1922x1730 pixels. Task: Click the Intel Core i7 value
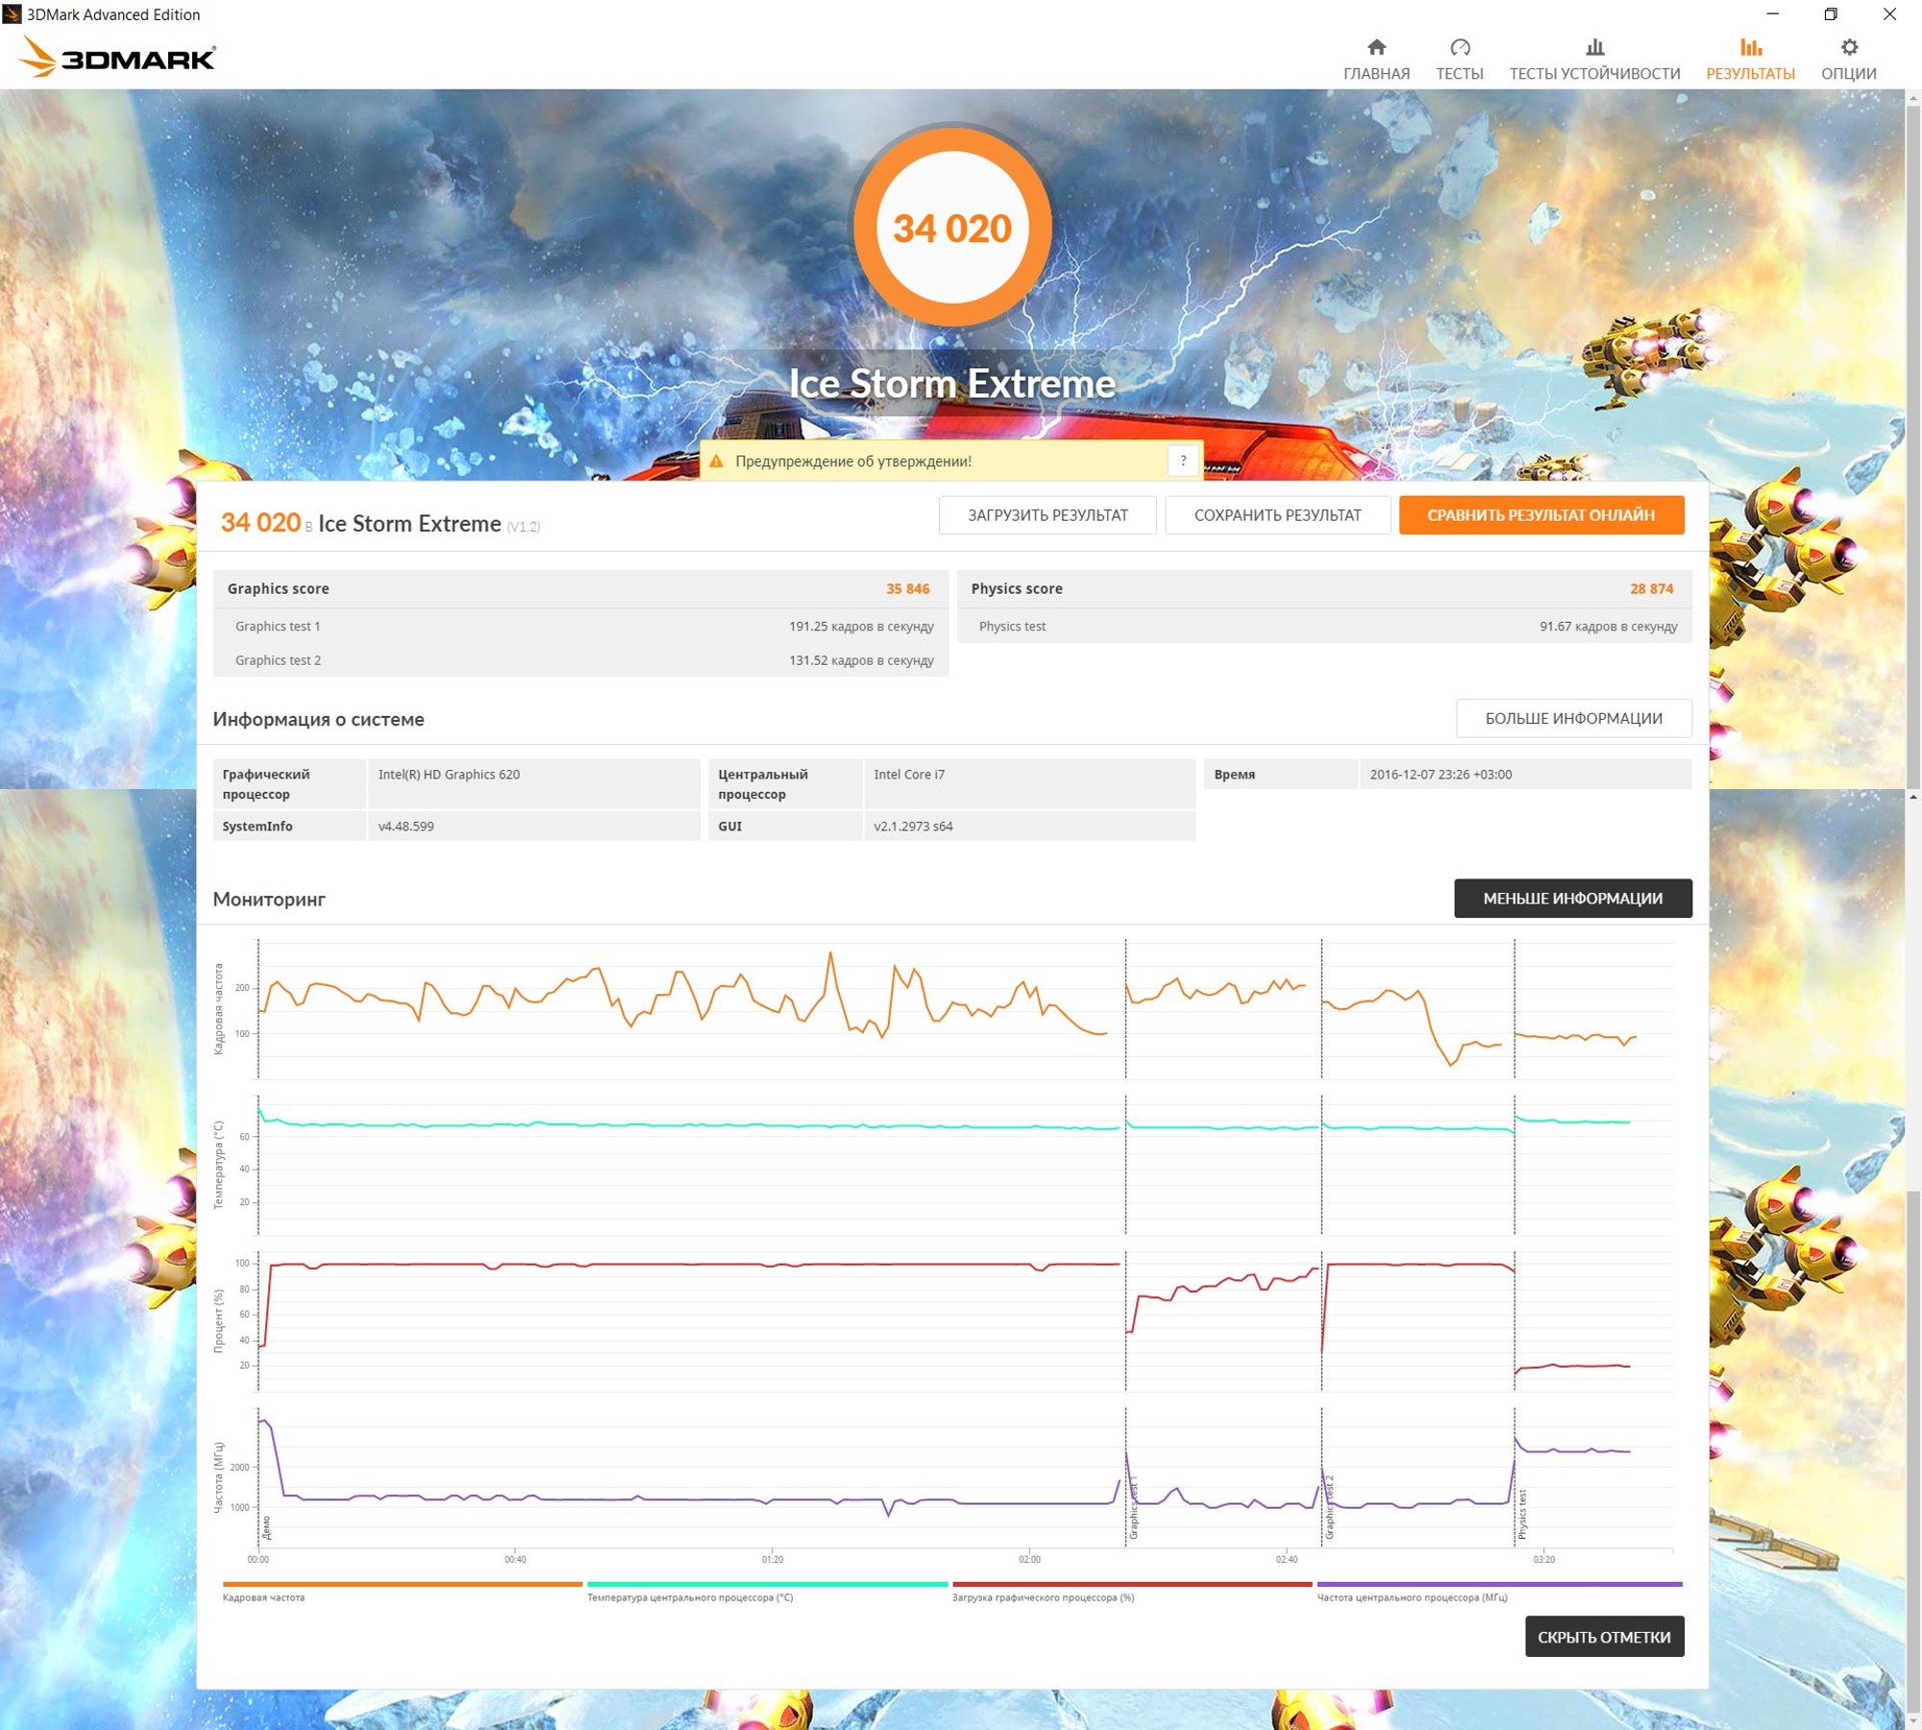909,774
